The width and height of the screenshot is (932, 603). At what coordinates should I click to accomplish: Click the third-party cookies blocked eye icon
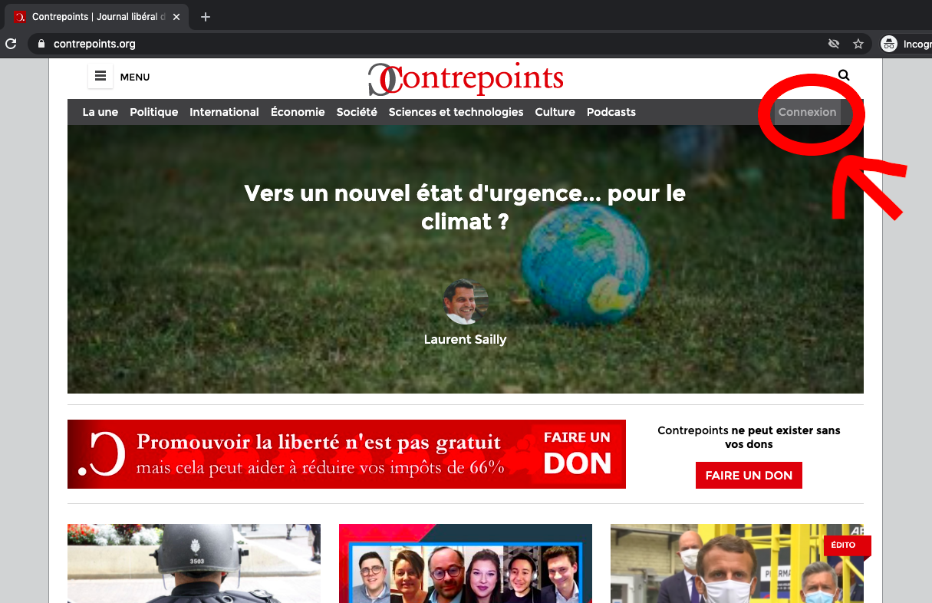834,44
